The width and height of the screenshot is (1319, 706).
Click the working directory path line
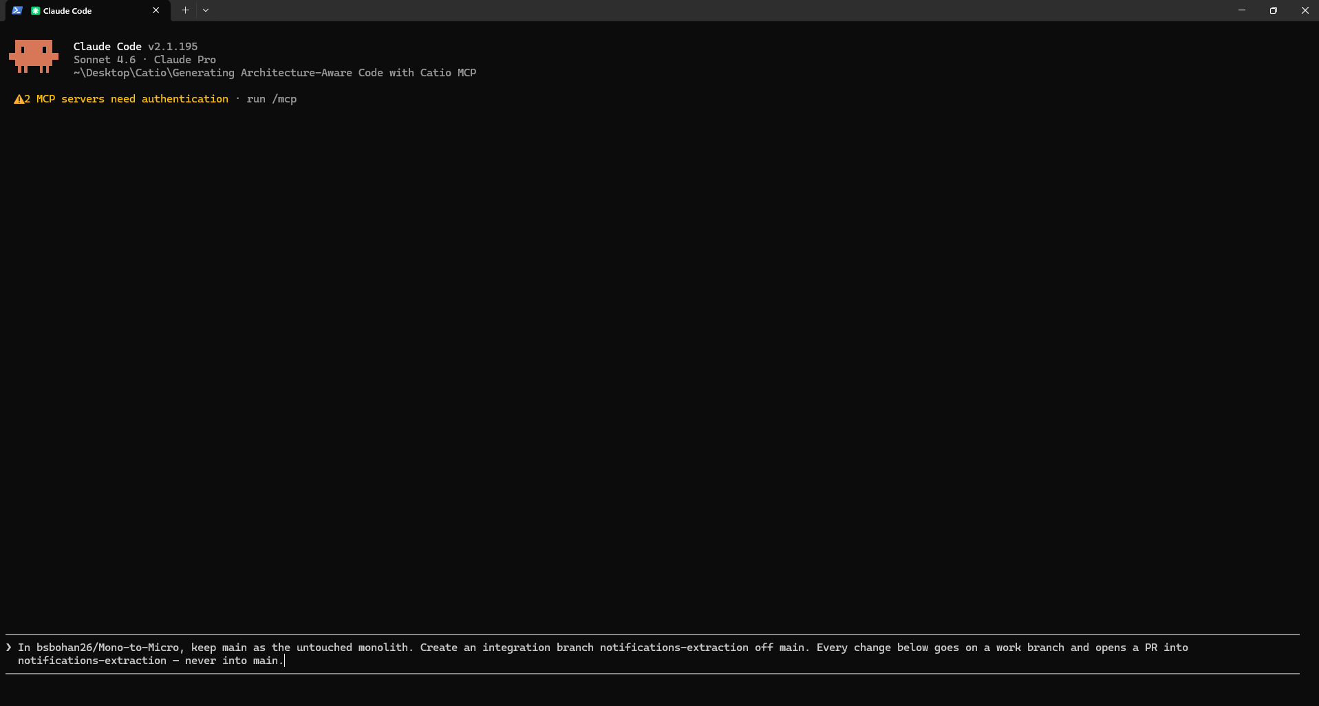(275, 73)
